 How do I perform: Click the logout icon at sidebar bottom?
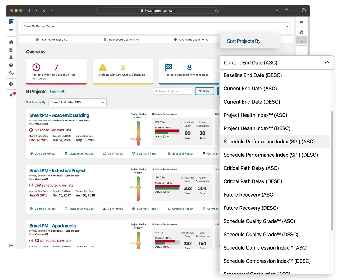tap(11, 245)
